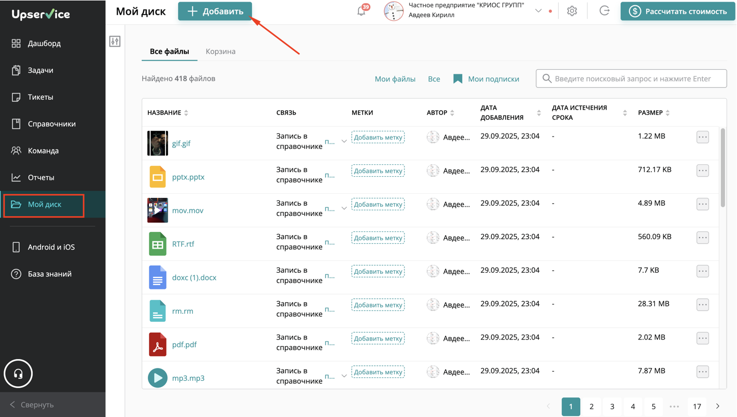Open the filter panel sliders icon
Image resolution: width=737 pixels, height=417 pixels.
(x=115, y=41)
